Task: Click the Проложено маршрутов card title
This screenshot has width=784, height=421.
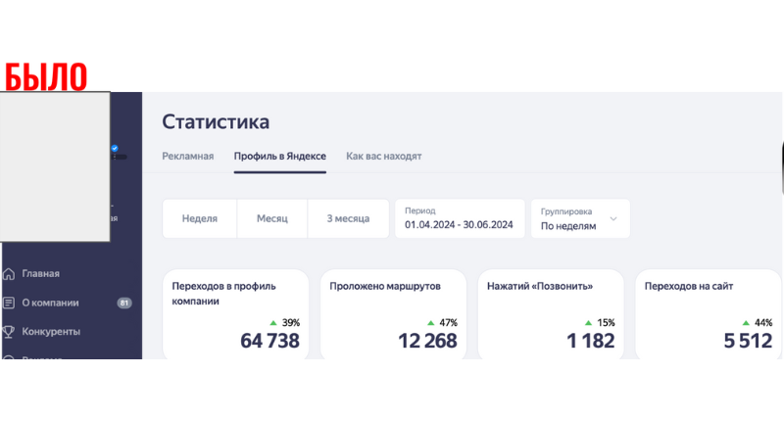Action: (x=385, y=286)
